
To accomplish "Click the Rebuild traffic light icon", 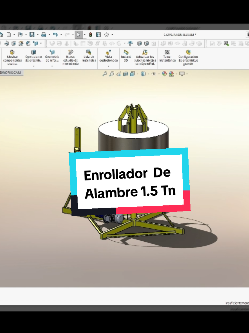I will [x=91, y=35].
